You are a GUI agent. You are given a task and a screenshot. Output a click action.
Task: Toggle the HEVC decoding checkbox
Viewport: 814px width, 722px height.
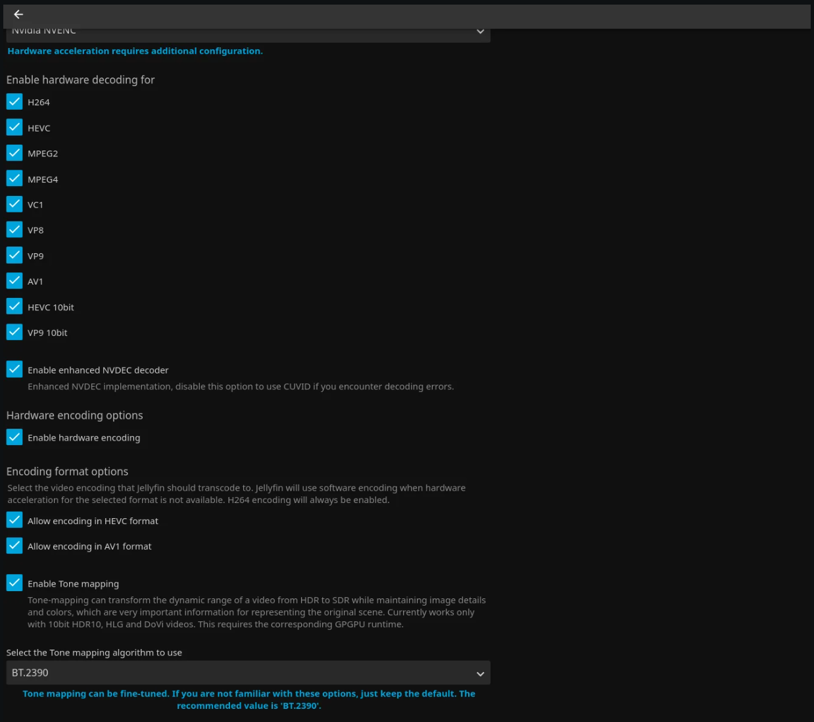(14, 128)
